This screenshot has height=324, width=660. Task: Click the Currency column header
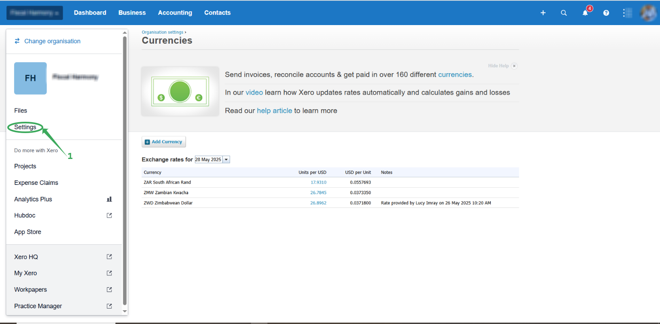pos(152,172)
